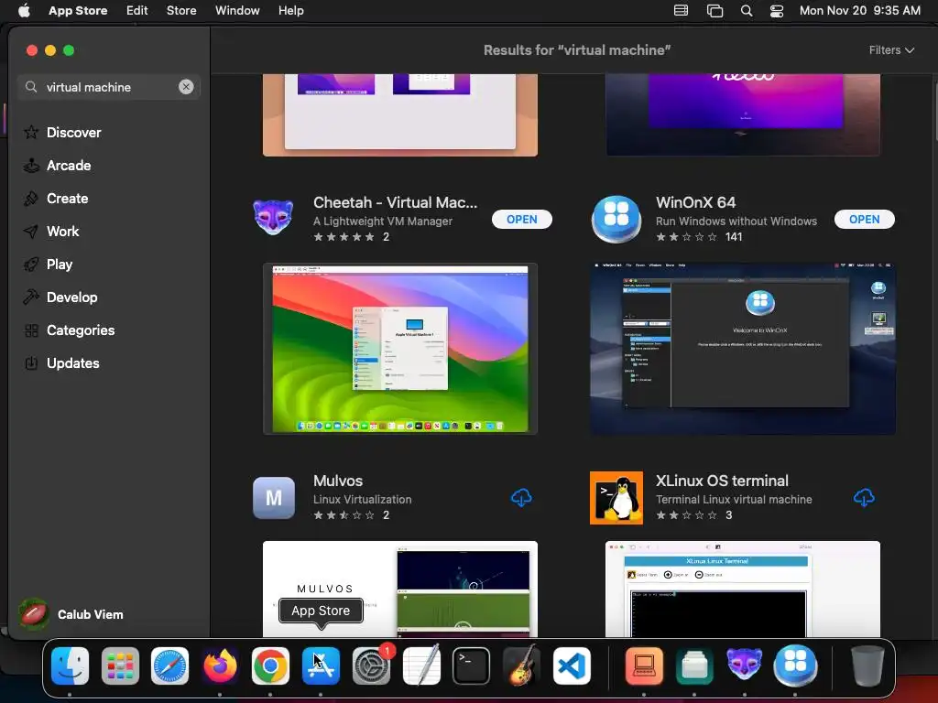Select the Develop category
This screenshot has width=938, height=703.
click(71, 297)
